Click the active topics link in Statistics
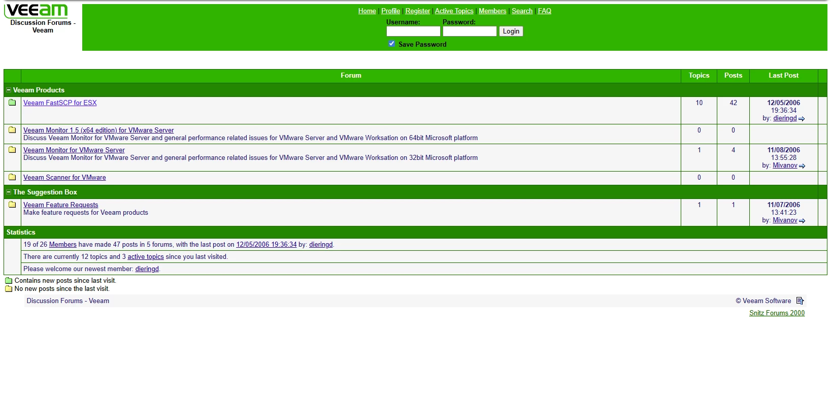 pyautogui.click(x=146, y=256)
